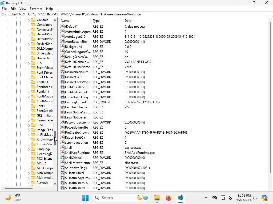Select the Containers key
273x204 pixels.
click(x=44, y=25)
